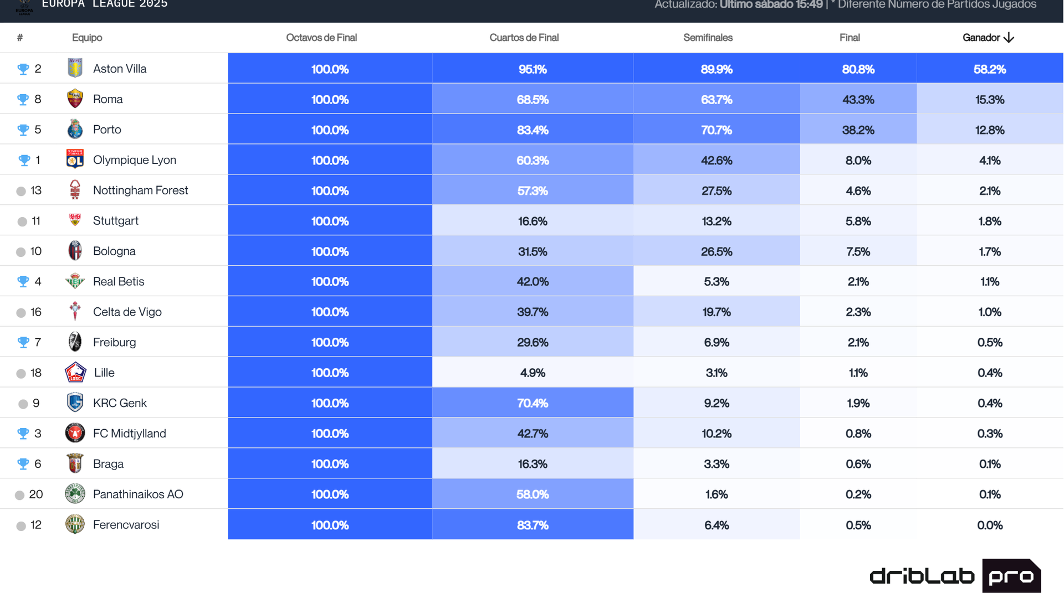Click the FC Midtjylland club crest

pyautogui.click(x=75, y=433)
